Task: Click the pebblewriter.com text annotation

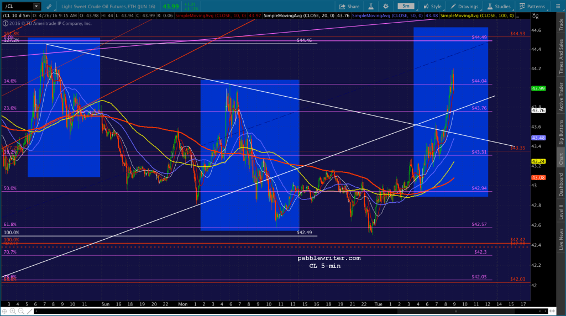Action: tap(329, 258)
